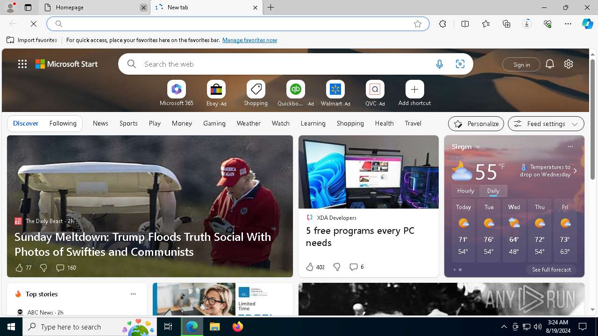Open Microsoft Start app launcher grid
598x336 pixels.
click(22, 64)
